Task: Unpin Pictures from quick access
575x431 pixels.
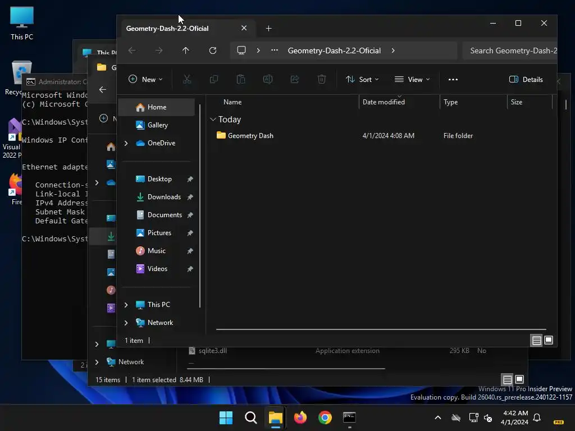Action: (190, 233)
